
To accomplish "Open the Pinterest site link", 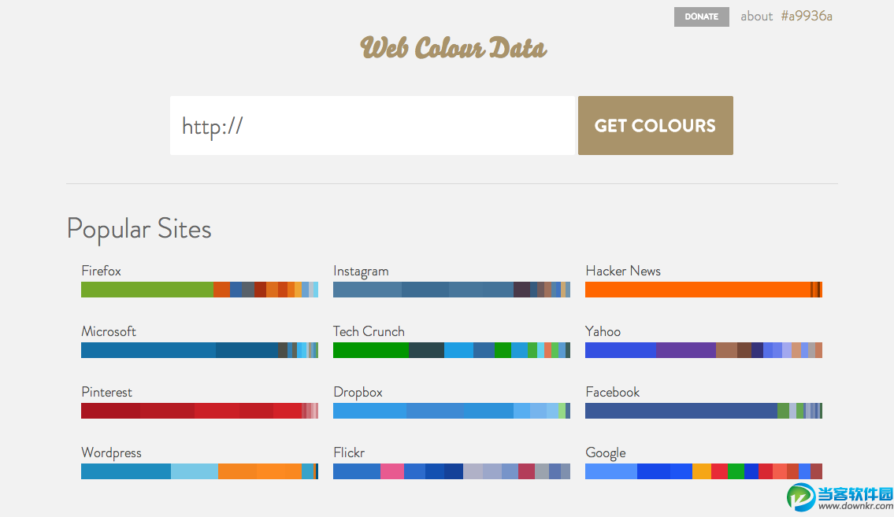I will (106, 392).
